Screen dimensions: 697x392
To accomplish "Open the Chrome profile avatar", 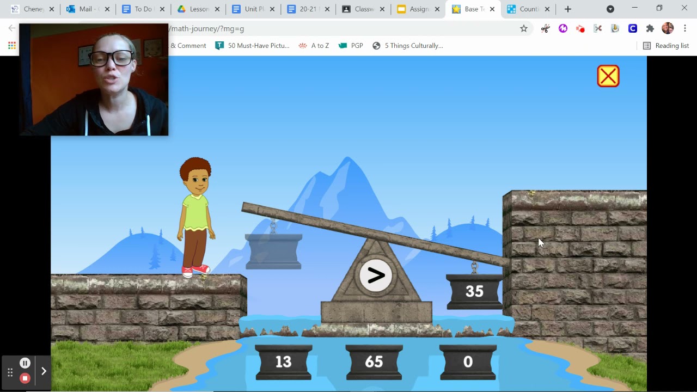I will [x=668, y=28].
